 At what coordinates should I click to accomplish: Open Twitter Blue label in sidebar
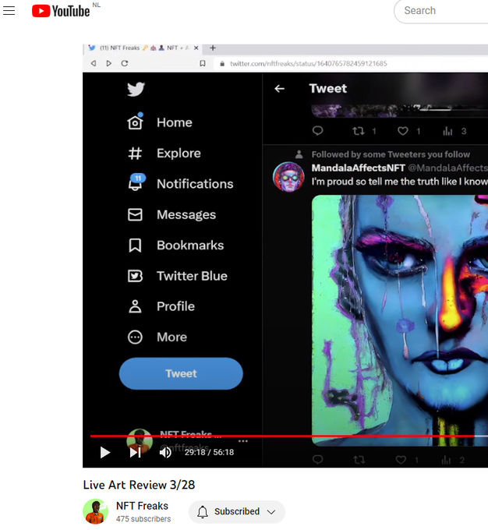coord(192,276)
